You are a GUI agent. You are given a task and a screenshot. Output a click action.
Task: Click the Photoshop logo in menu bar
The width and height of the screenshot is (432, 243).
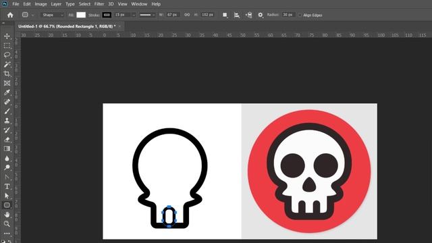coord(5,4)
